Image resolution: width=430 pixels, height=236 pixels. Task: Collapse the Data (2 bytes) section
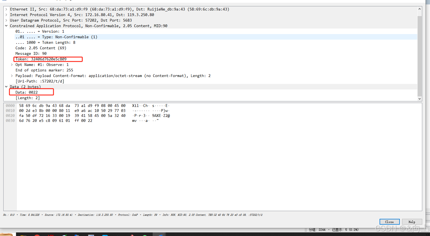(6, 87)
